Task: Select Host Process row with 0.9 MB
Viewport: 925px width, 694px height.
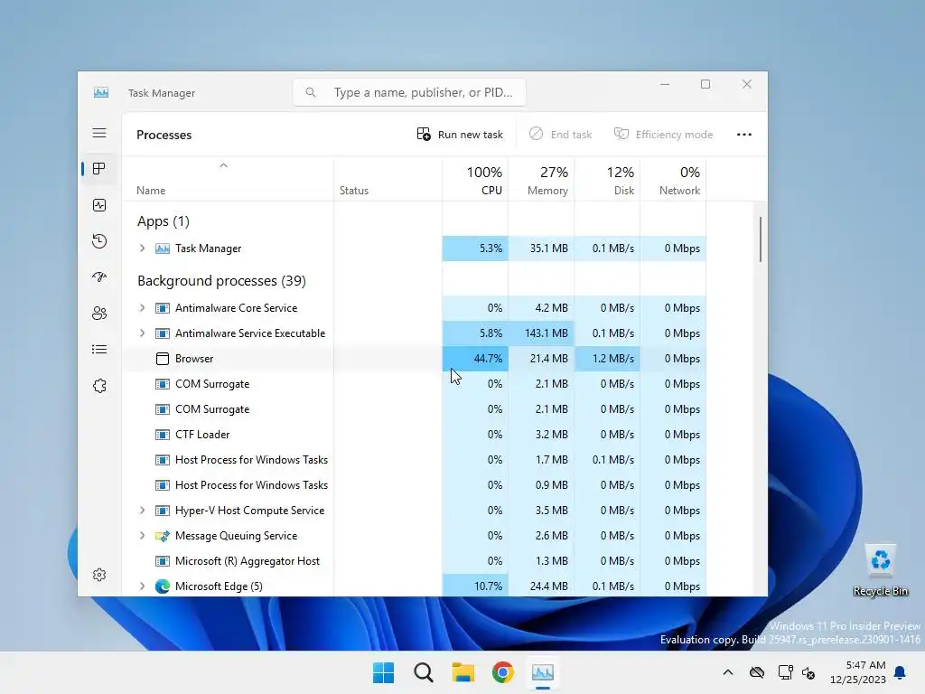Action: [414, 485]
